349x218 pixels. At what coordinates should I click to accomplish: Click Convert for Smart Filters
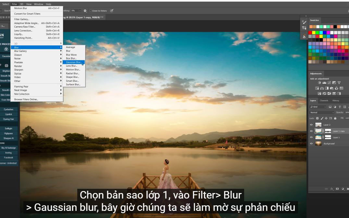tap(37, 14)
